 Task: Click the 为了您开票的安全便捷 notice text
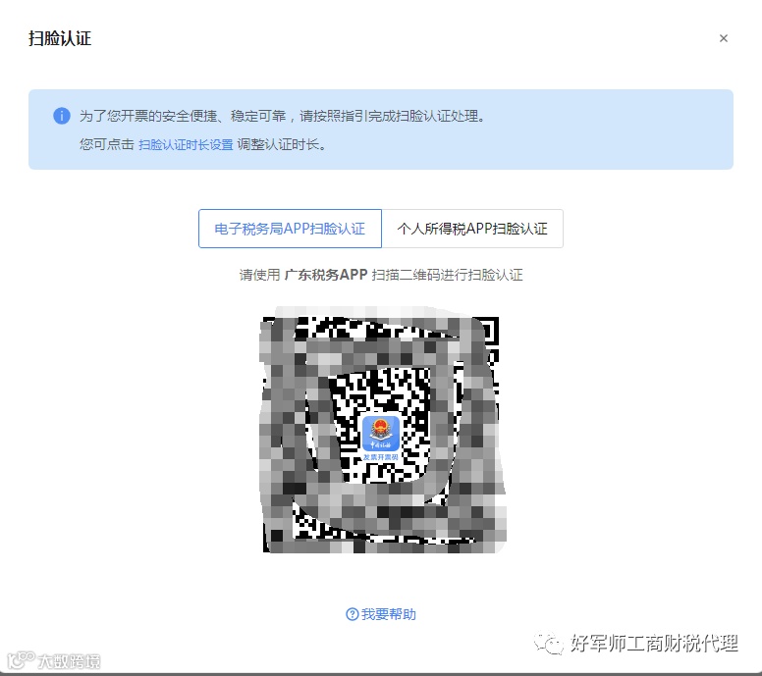pos(282,116)
